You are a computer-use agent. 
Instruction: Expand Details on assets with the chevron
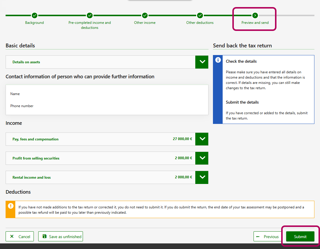pyautogui.click(x=202, y=62)
